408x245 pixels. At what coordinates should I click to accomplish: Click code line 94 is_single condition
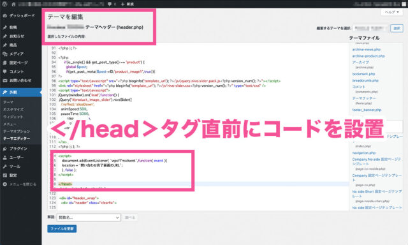(105, 63)
